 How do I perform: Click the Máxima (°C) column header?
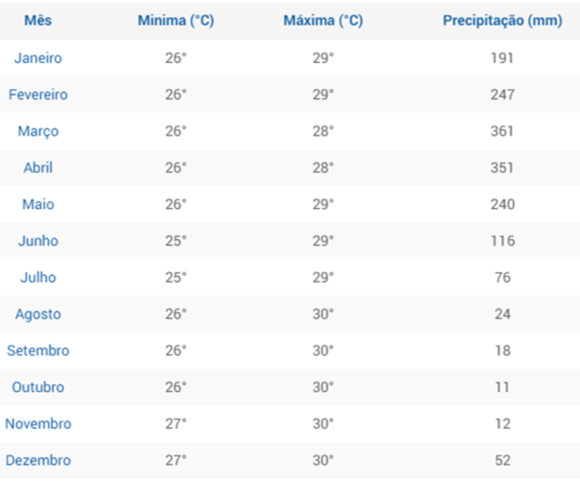pyautogui.click(x=323, y=20)
